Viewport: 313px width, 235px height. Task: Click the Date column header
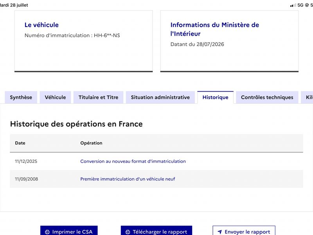[20, 143]
